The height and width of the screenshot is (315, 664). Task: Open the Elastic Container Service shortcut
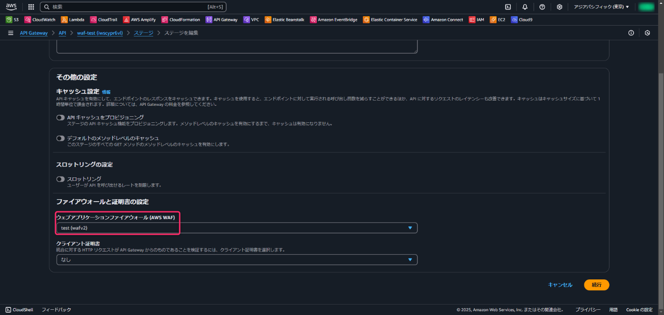(390, 19)
